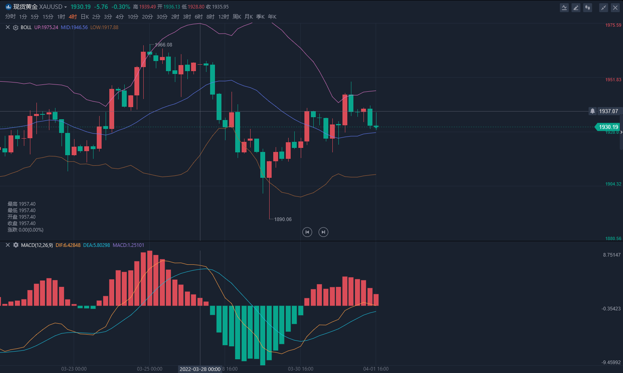
Task: Click the BOLL indicator label
Action: click(26, 27)
